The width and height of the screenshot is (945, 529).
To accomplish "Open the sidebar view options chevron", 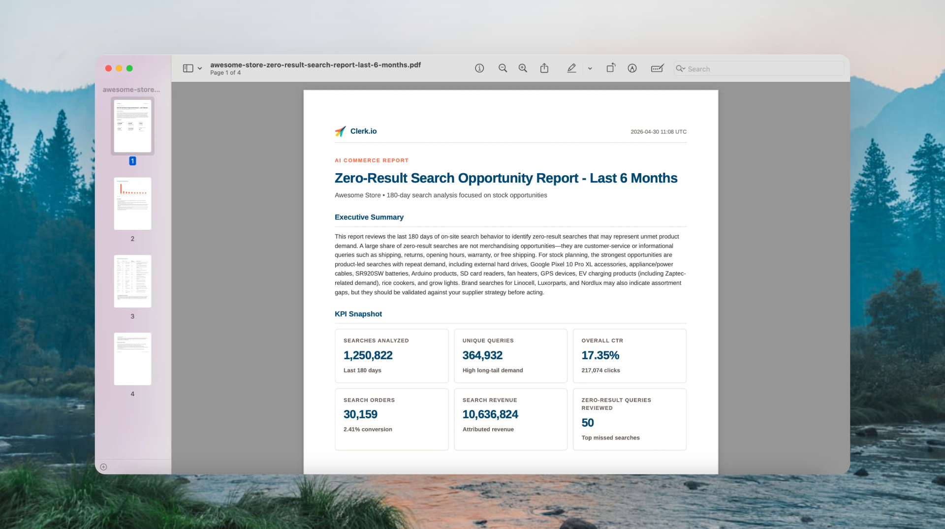I will coord(200,68).
